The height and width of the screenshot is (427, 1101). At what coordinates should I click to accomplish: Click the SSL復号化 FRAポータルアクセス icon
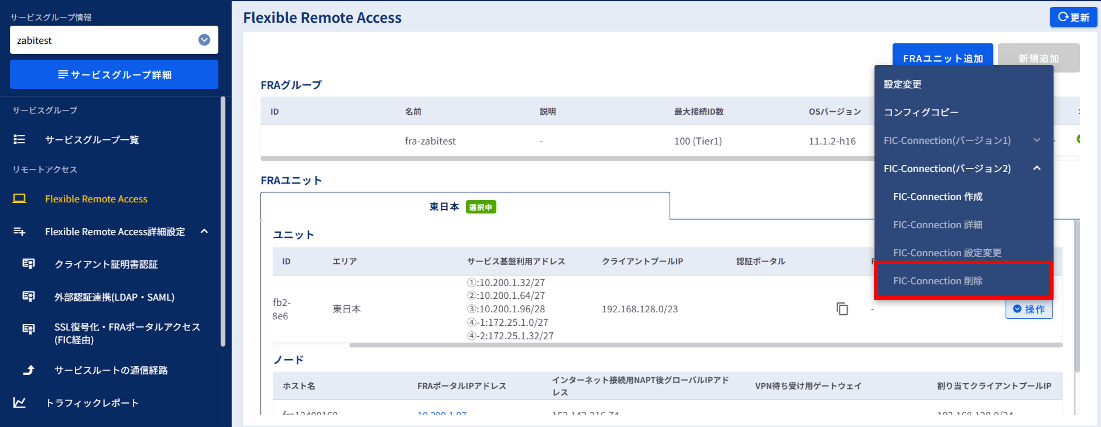click(x=29, y=329)
